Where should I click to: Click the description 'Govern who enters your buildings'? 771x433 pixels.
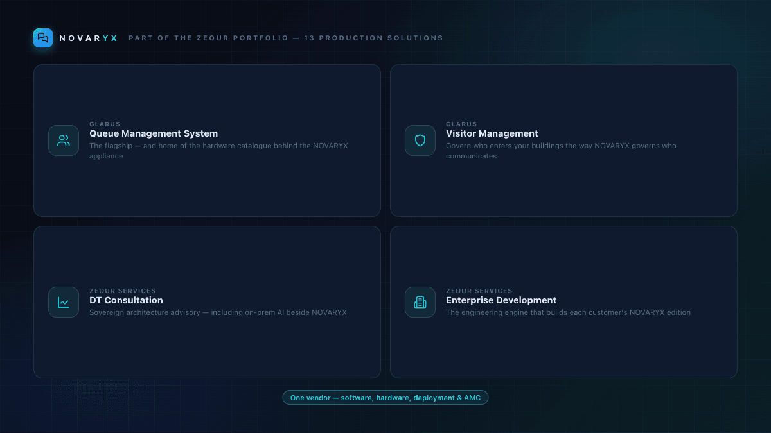coord(561,151)
